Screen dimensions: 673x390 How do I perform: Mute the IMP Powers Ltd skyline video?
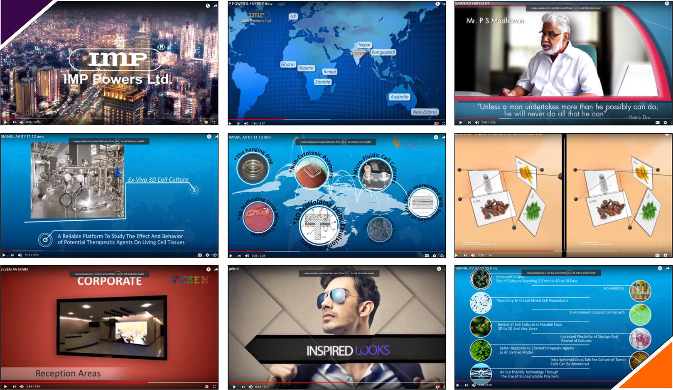[22, 122]
